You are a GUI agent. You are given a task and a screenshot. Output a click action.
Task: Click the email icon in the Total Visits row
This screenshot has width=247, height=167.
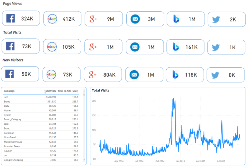coord(135,47)
